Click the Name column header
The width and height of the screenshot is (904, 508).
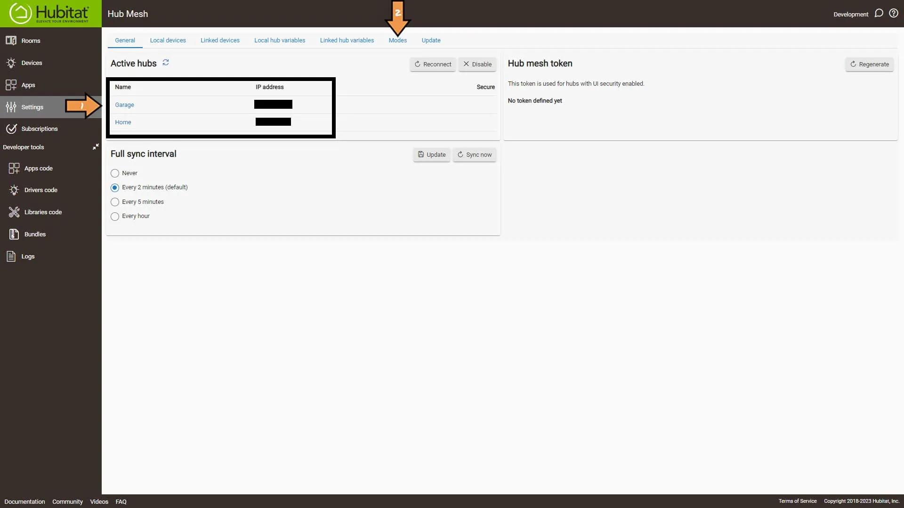[123, 87]
